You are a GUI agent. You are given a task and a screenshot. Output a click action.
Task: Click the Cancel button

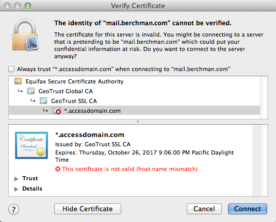(x=204, y=209)
